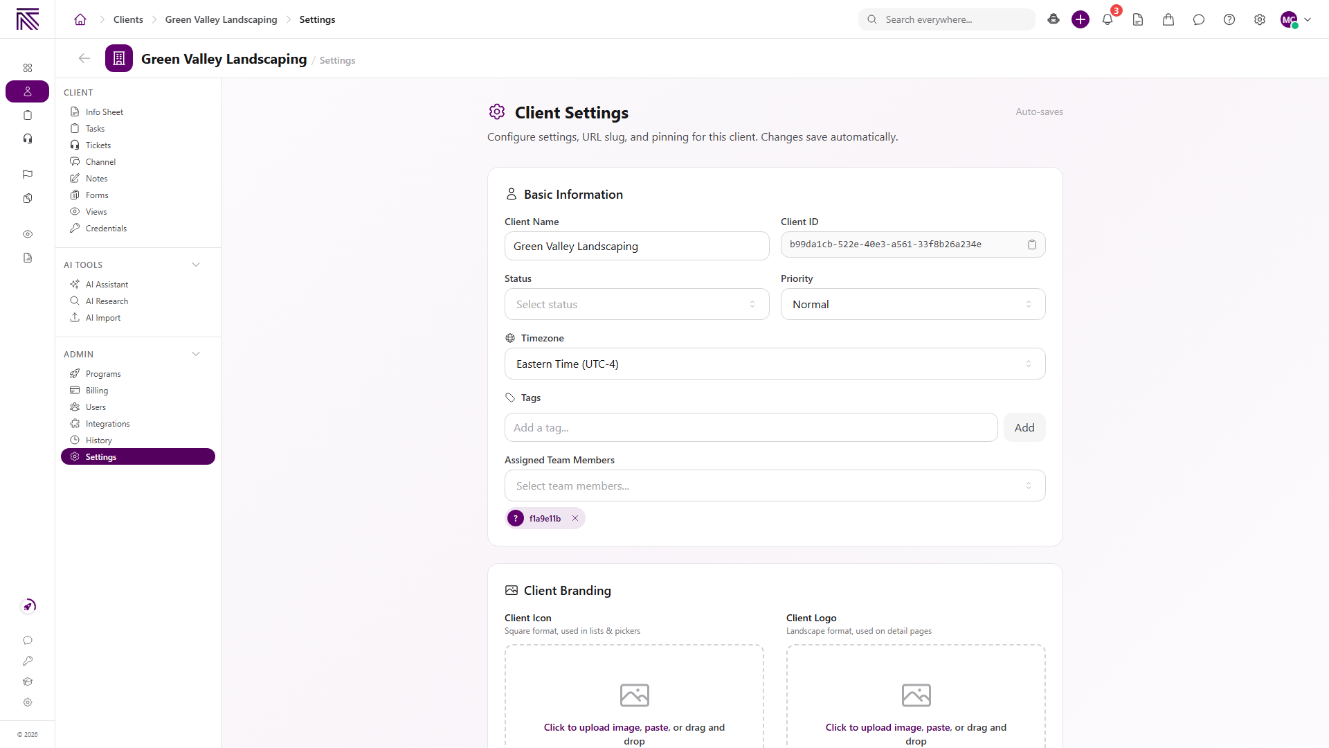1329x748 pixels.
Task: Click the purple building client icon
Action: click(x=119, y=58)
